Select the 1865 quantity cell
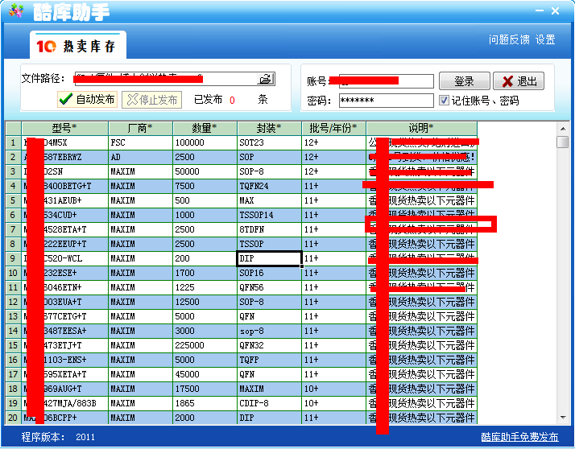 pyautogui.click(x=205, y=403)
